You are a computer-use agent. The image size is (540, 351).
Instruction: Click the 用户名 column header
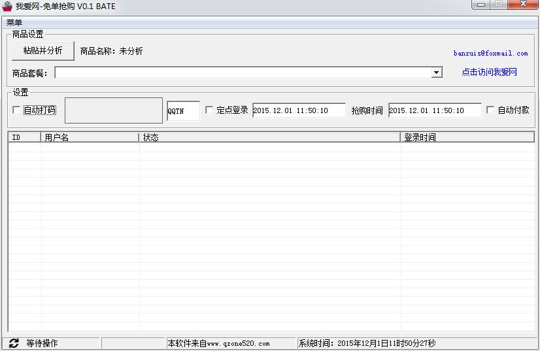(x=90, y=137)
